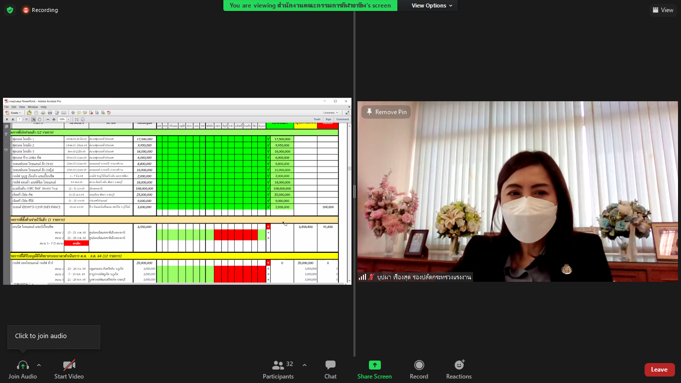Image resolution: width=681 pixels, height=383 pixels.
Task: Expand the Participants options chevron
Action: (305, 365)
